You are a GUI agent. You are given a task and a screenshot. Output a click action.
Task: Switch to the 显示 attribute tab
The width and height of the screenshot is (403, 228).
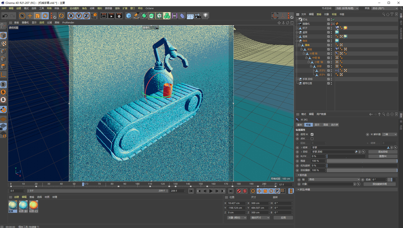pyautogui.click(x=317, y=125)
